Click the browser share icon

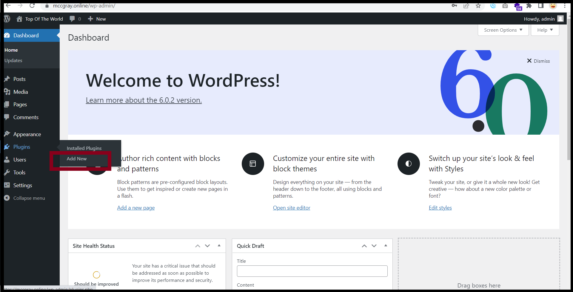click(466, 6)
